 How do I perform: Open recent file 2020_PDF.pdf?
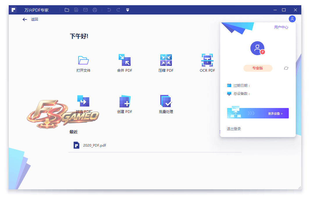coord(95,145)
